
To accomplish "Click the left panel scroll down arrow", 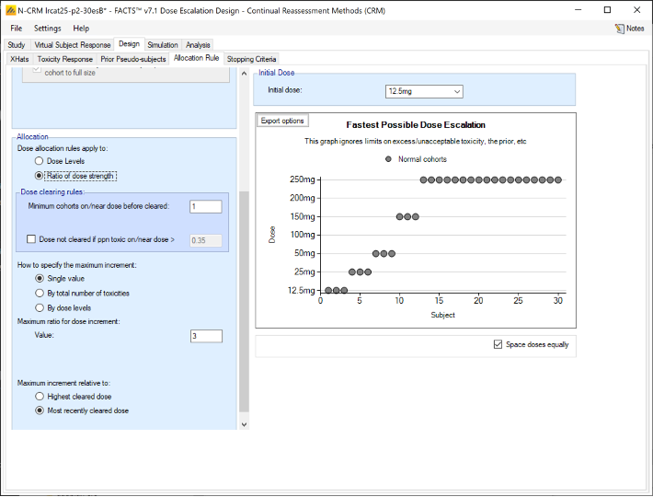I will pos(244,424).
